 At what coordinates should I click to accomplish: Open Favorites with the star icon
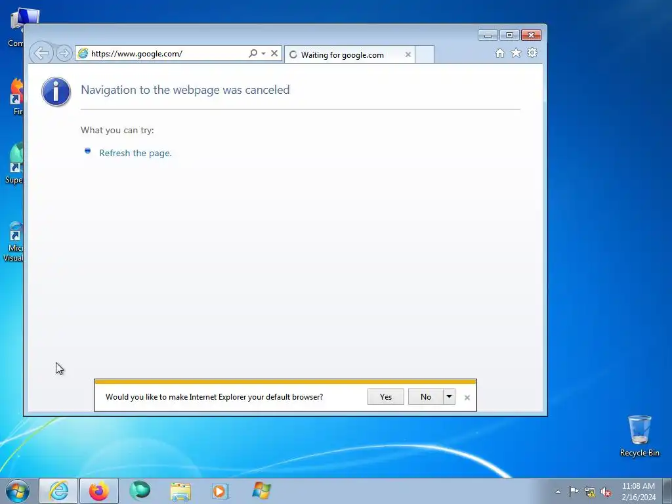click(x=516, y=52)
